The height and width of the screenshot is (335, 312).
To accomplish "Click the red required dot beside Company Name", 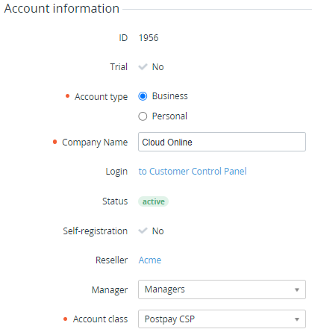I will click(x=55, y=142).
